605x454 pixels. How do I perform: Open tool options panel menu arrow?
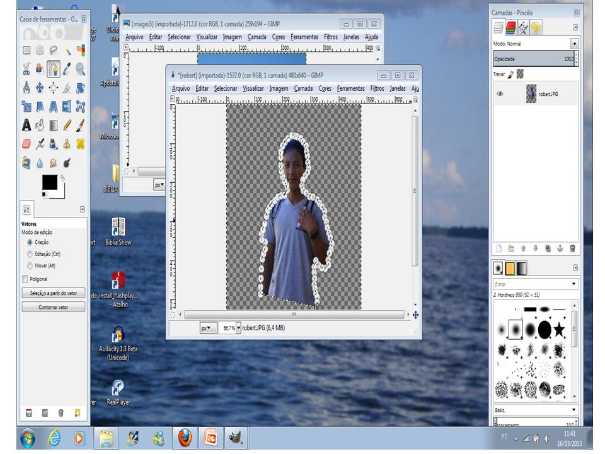82,209
